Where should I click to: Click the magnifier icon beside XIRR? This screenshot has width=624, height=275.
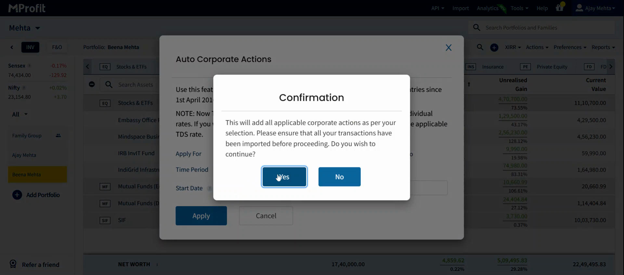click(480, 47)
